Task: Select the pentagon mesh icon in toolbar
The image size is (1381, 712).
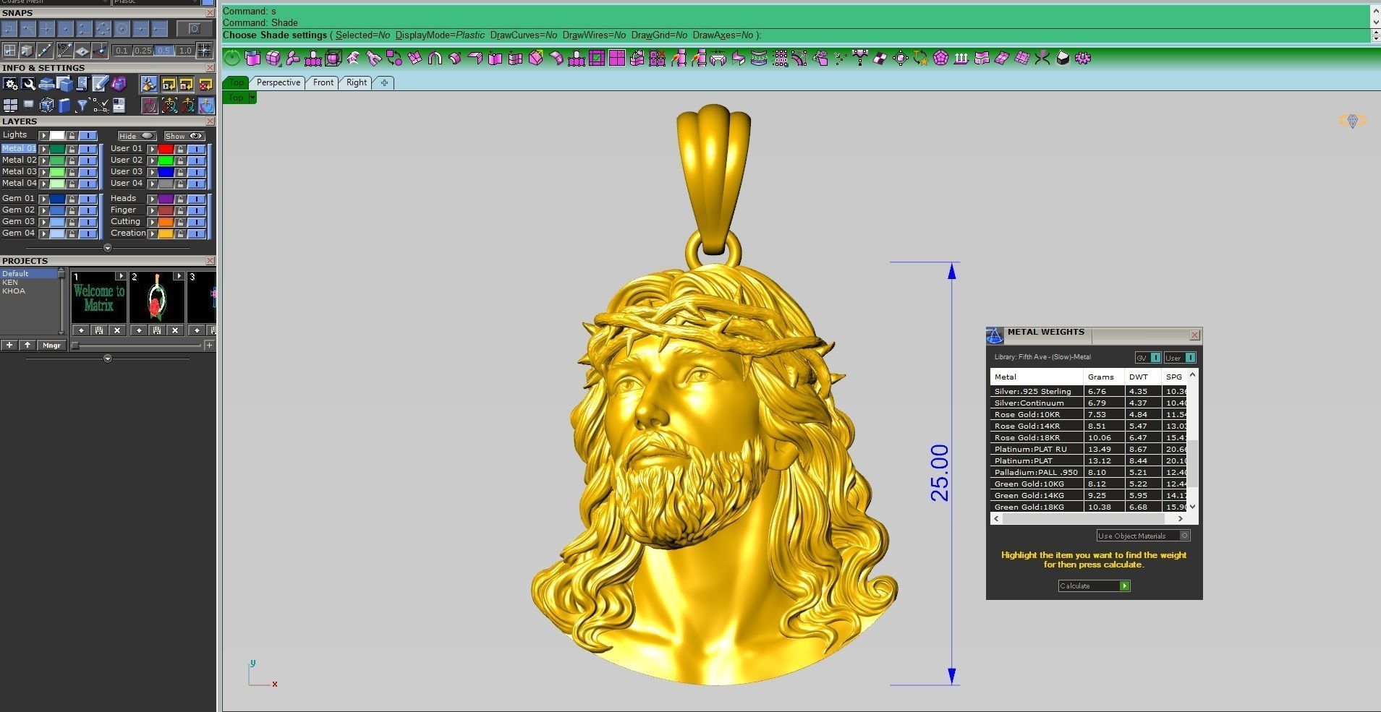Action: [940, 58]
